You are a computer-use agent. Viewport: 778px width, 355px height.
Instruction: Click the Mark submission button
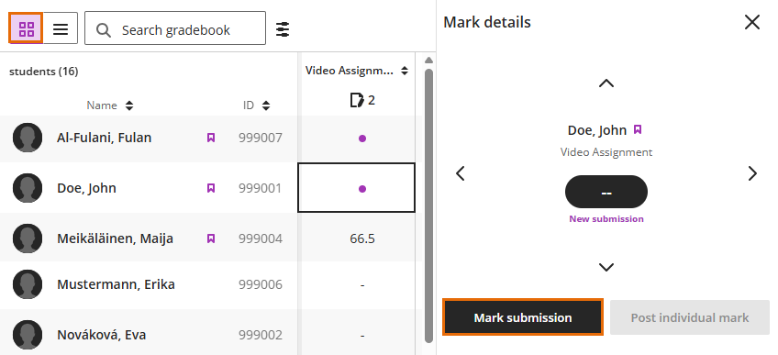pos(522,317)
